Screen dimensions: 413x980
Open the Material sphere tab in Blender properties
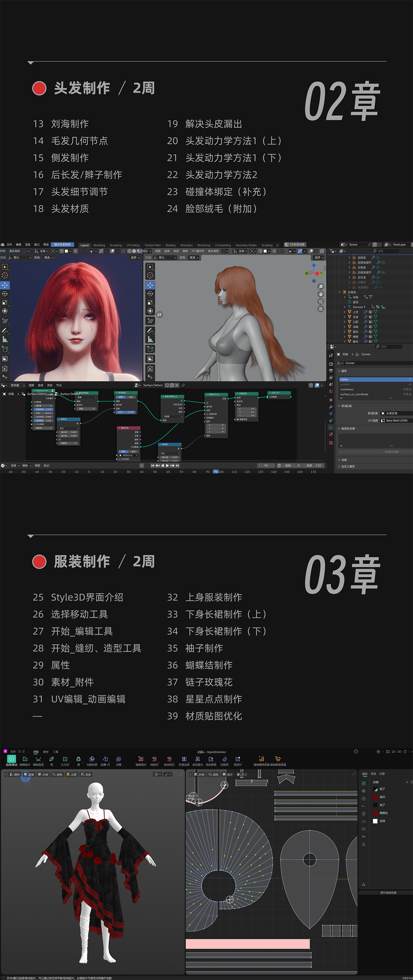point(331,434)
